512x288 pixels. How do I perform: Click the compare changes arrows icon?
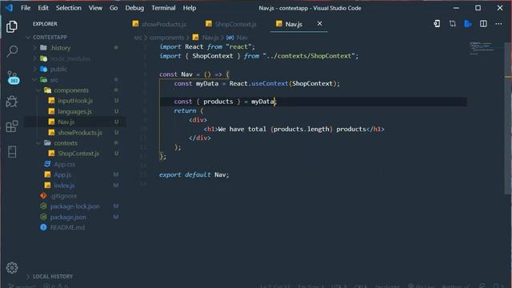click(x=452, y=23)
